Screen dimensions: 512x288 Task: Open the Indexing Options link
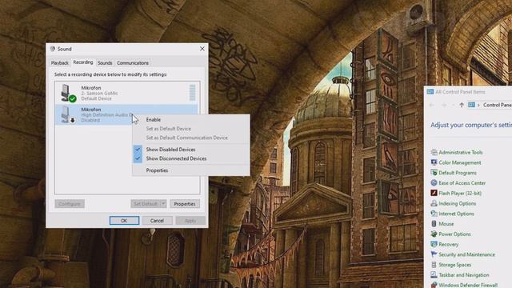click(457, 203)
